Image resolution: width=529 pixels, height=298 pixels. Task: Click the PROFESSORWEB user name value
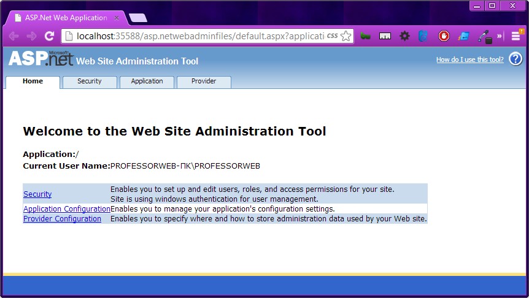(185, 166)
